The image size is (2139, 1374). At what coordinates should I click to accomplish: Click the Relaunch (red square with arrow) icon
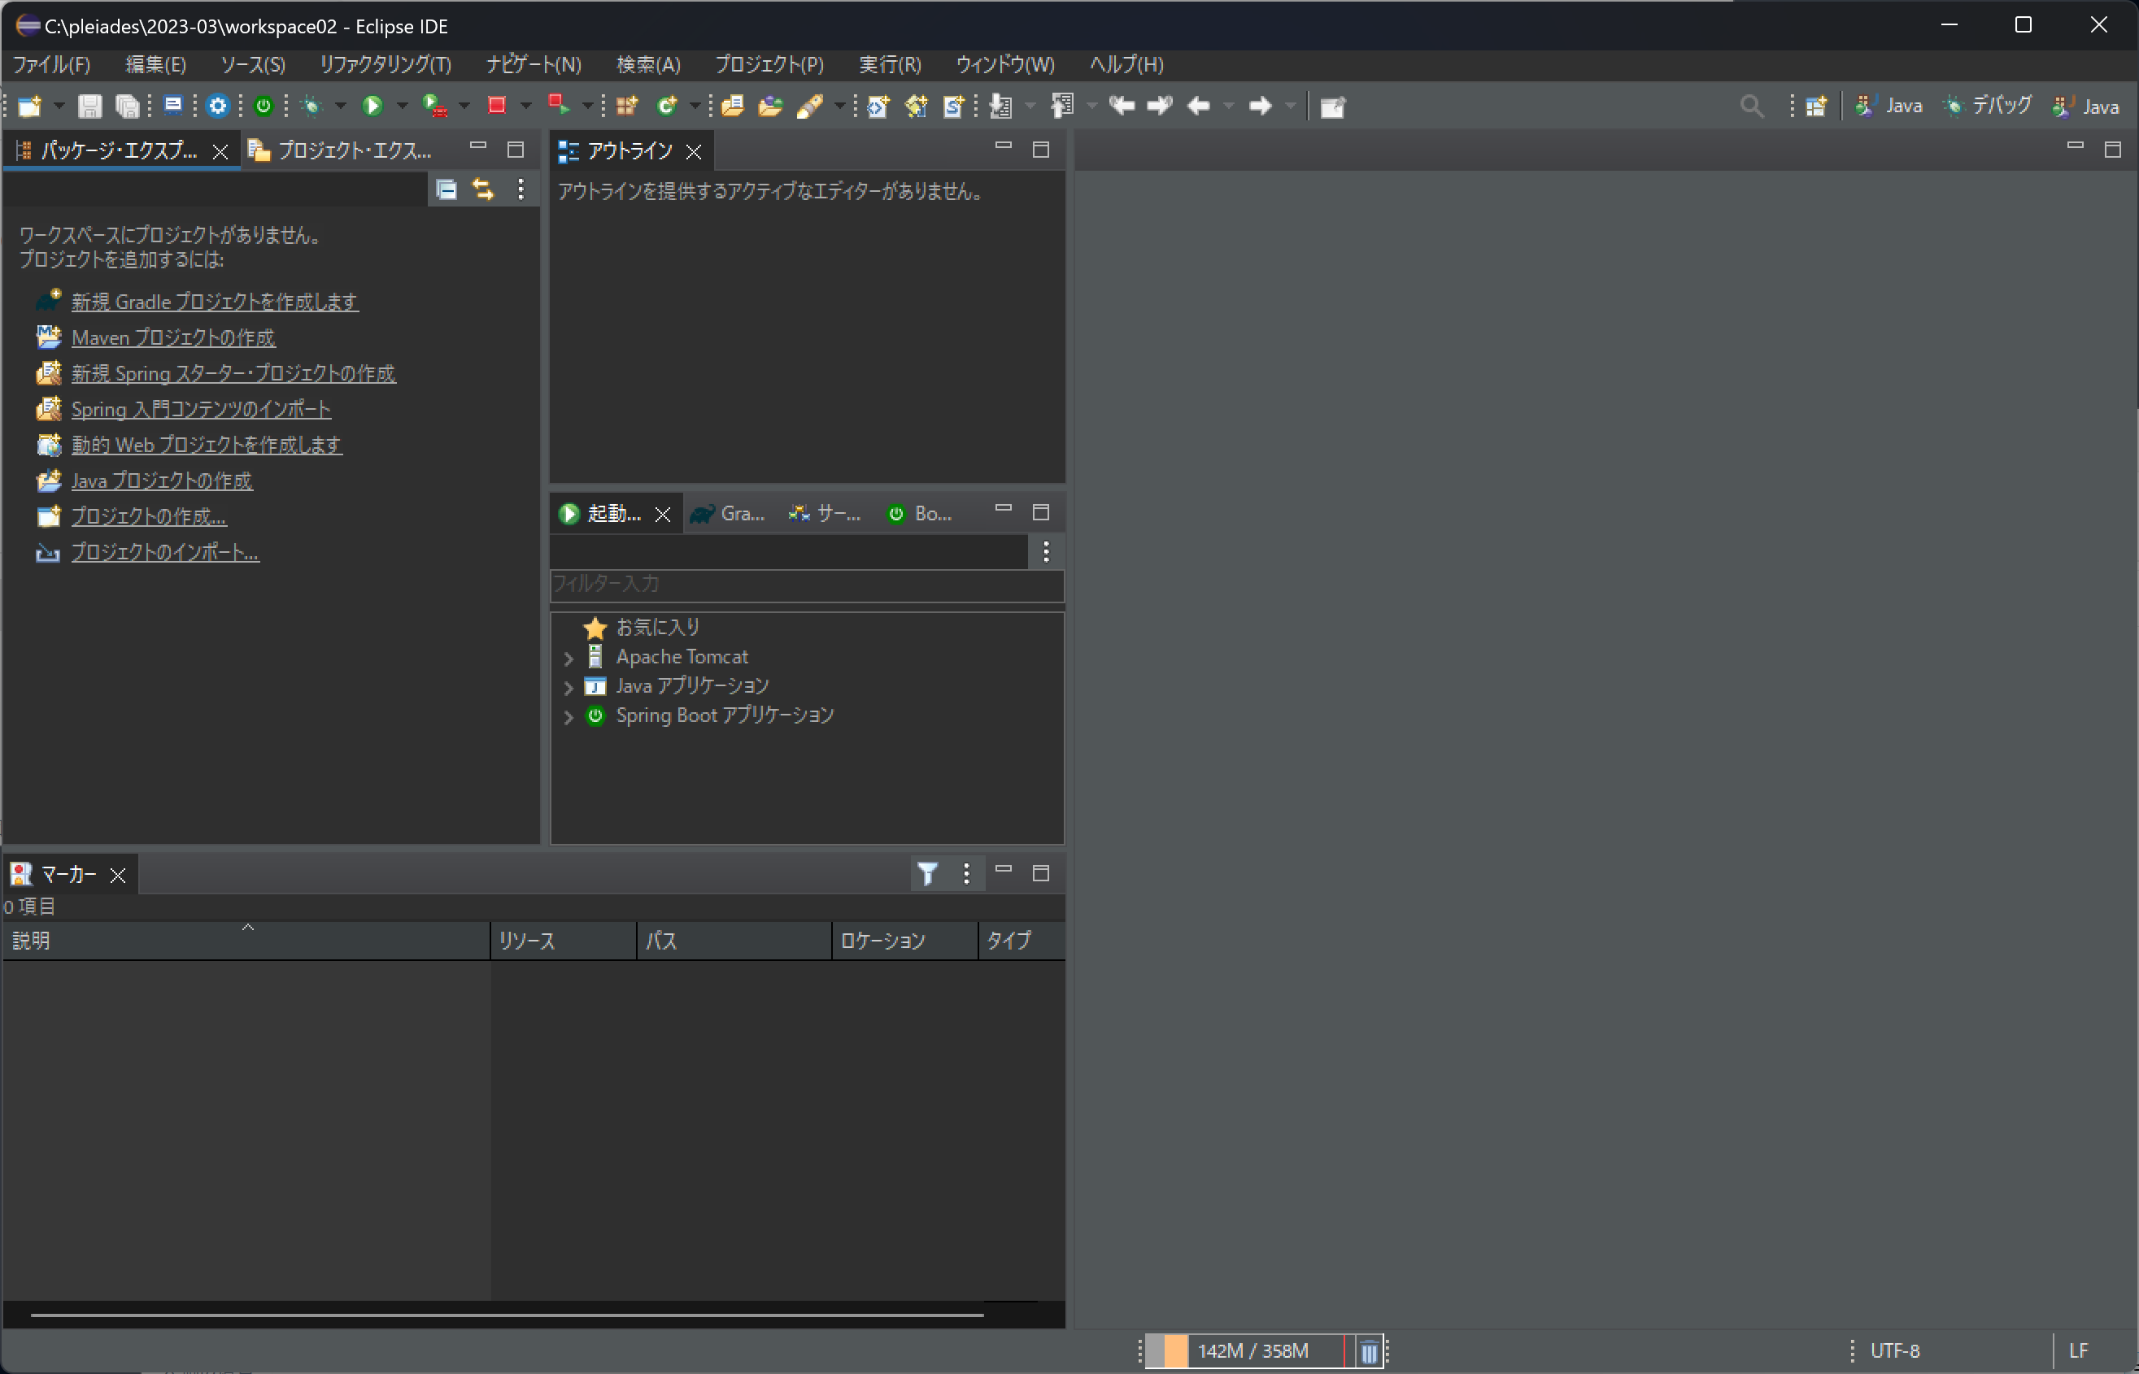point(559,105)
